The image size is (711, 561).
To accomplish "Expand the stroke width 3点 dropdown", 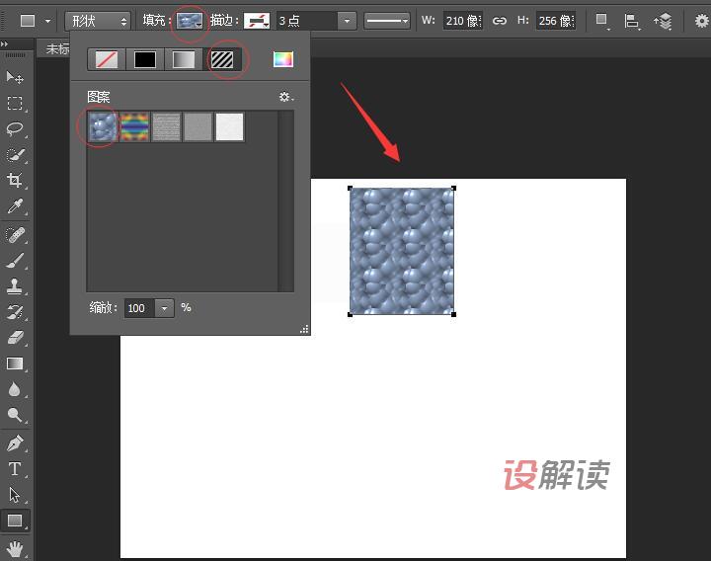I will 346,20.
